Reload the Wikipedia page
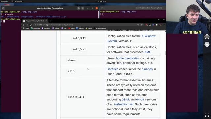211x119 pixels. 31,25
